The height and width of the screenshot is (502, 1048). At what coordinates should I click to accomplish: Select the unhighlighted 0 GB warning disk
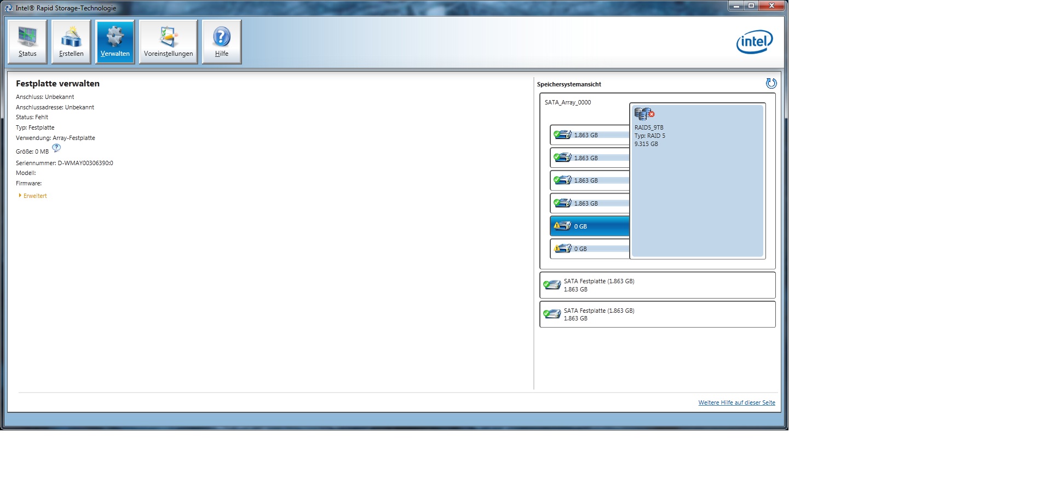590,249
